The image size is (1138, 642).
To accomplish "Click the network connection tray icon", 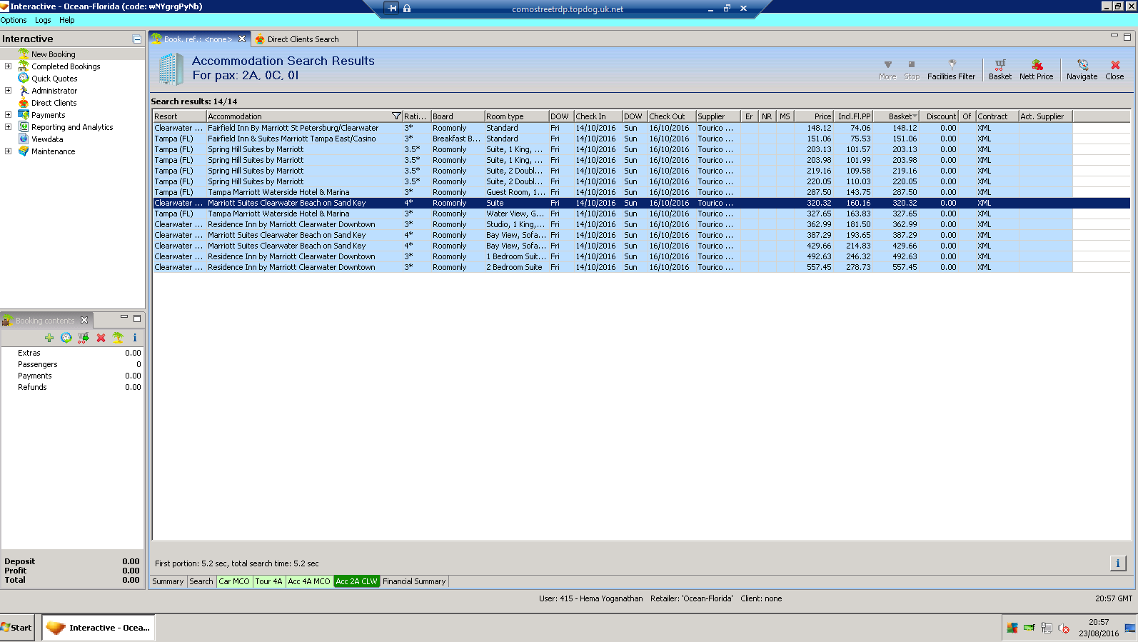I will pyautogui.click(x=1046, y=628).
